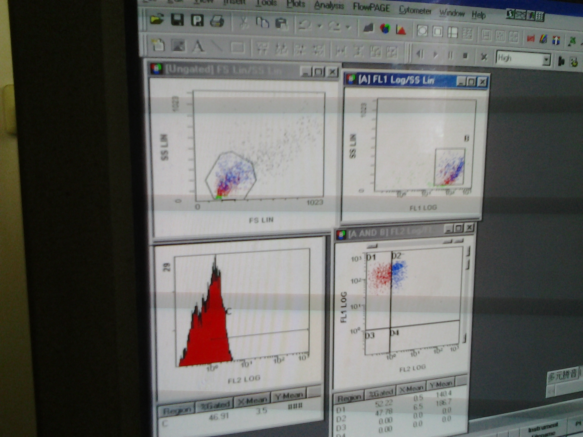Click the insert picture icon

coord(178,46)
